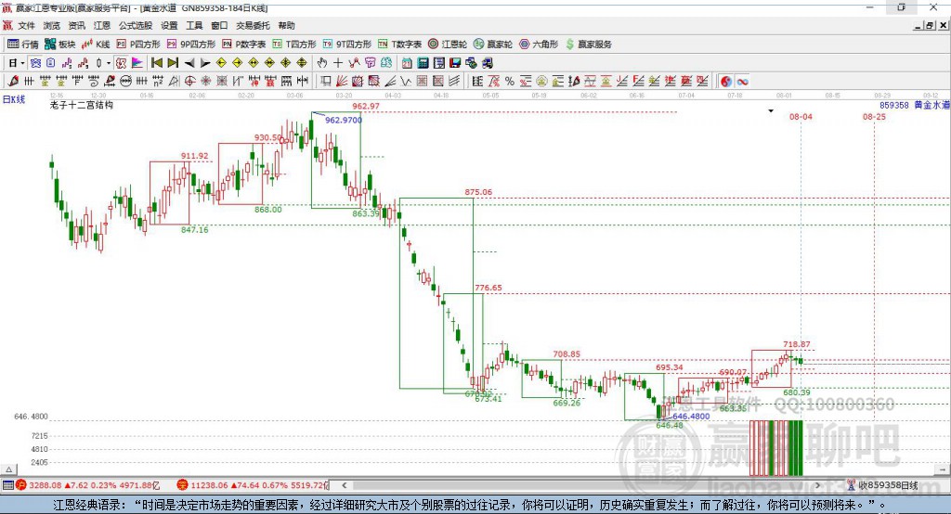Screen dimensions: 951x514
Task: Click the chart horizontal scrollbar track
Action: 581,485
